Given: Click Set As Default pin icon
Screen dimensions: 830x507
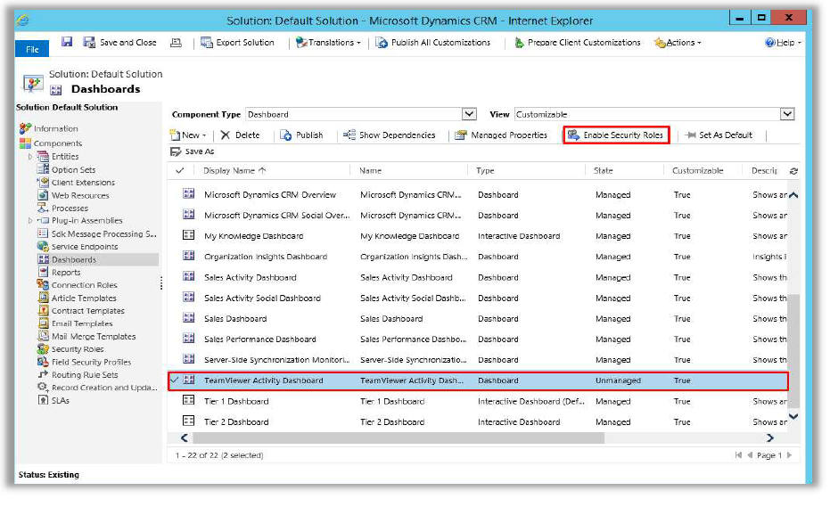Looking at the screenshot, I should (691, 135).
